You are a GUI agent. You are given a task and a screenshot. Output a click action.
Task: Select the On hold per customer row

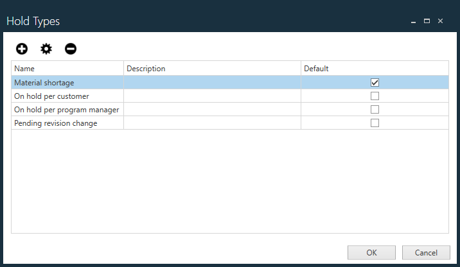[51, 96]
